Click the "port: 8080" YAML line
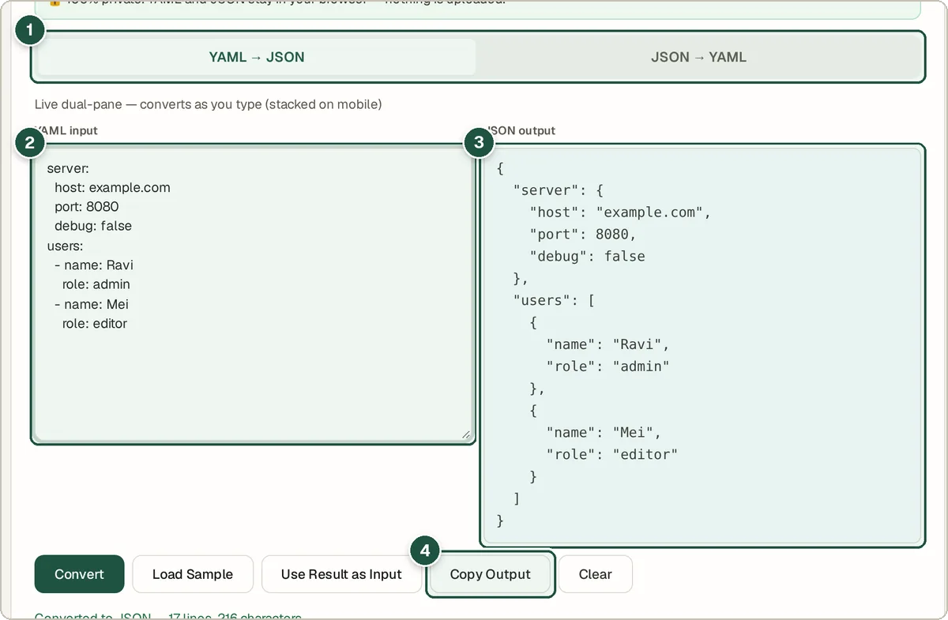Screen dimensions: 948x620 87,207
